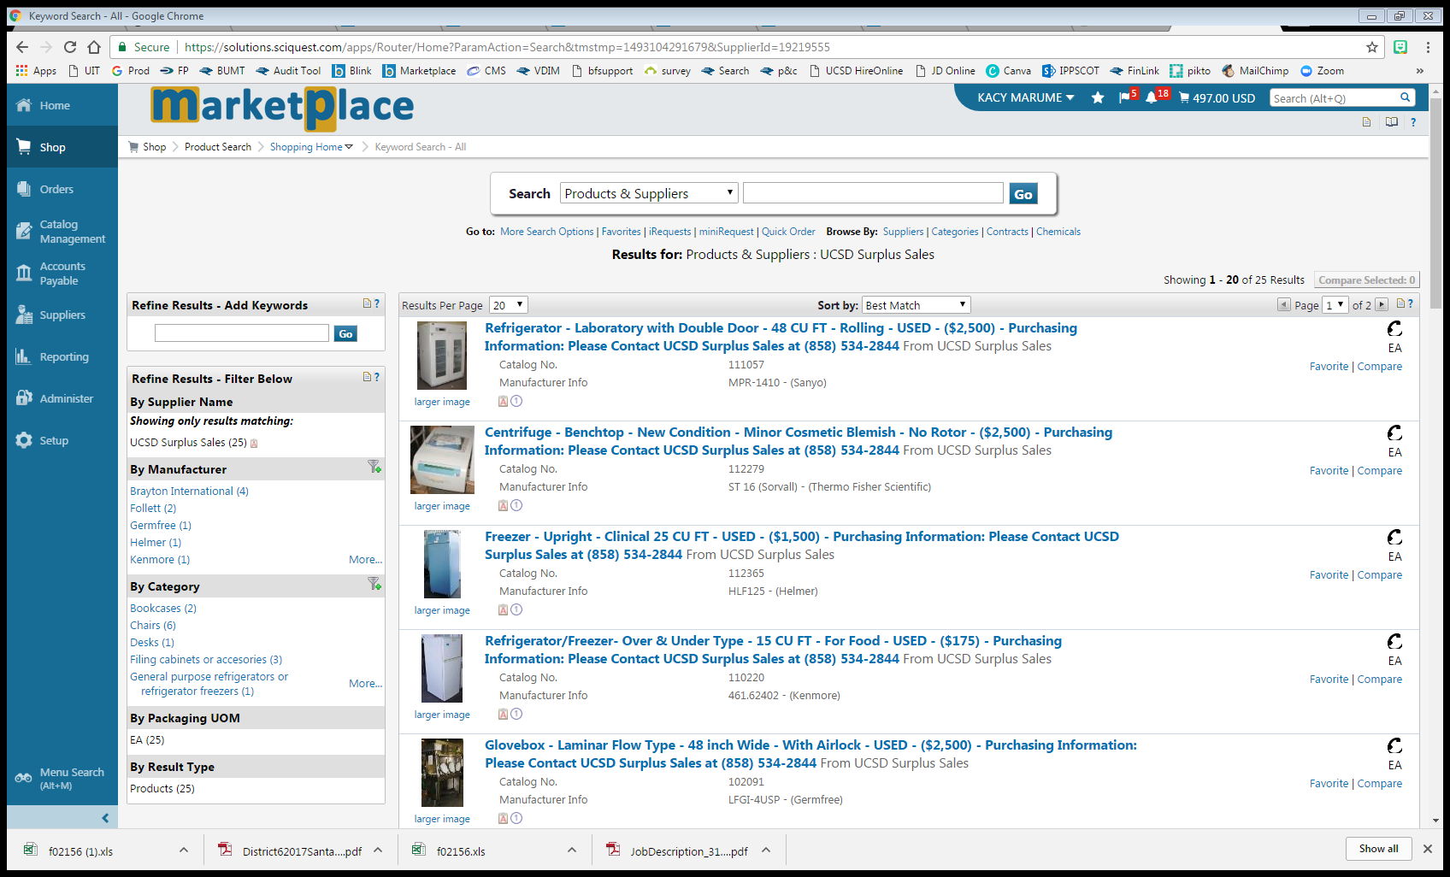Click the Refine Results keywords Go button
Screen dimensions: 1450x877
tap(345, 334)
